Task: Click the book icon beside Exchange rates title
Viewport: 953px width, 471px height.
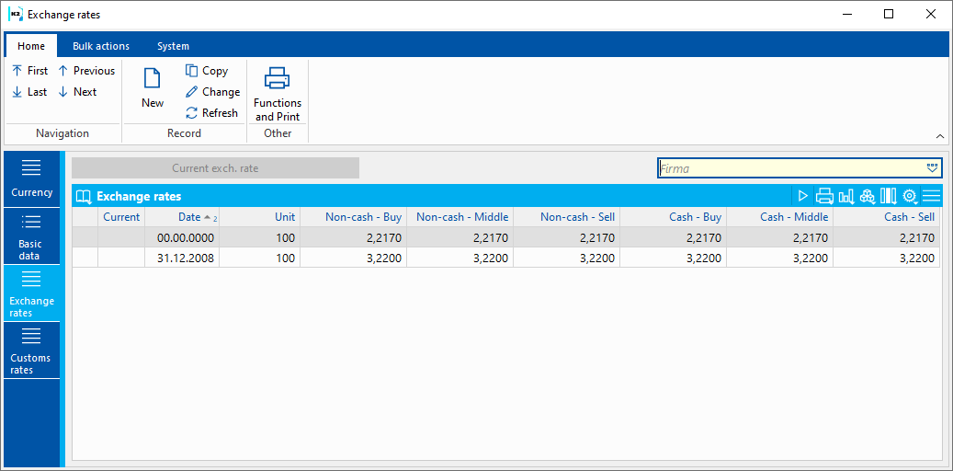Action: point(84,197)
